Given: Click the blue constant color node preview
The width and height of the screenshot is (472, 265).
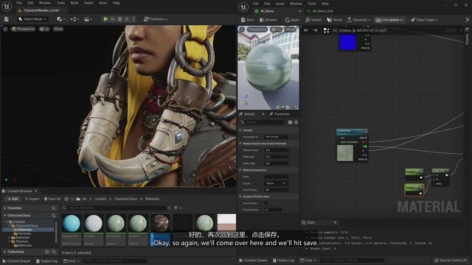Looking at the screenshot, I should pos(347,43).
